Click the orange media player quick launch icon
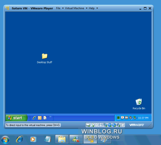The height and width of the screenshot is (145, 161). [40, 118]
